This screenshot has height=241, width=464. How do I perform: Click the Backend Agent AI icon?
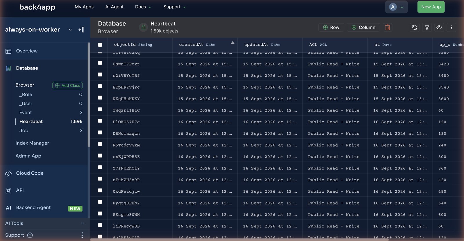point(8,208)
